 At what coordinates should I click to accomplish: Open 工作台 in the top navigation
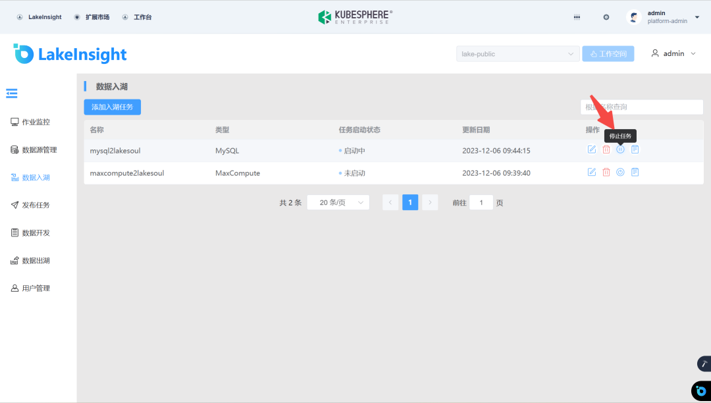[x=137, y=17]
